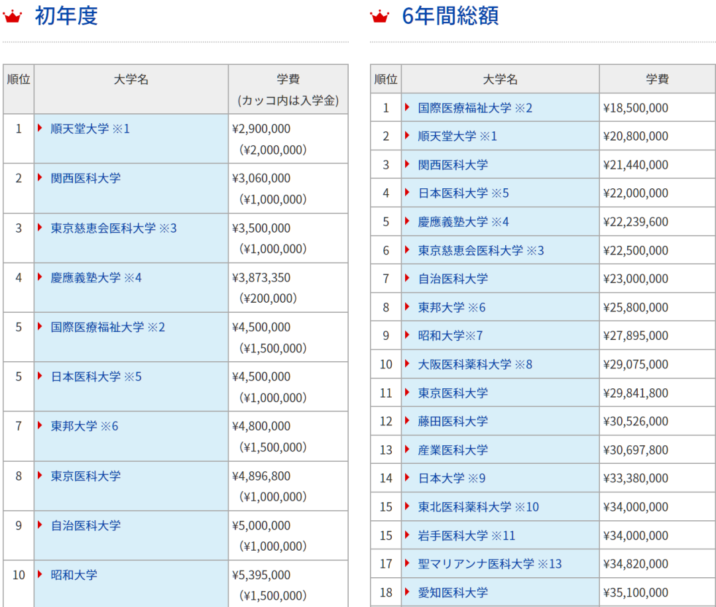Click red arrow beside 産業医科大学
The image size is (716, 607).
(407, 449)
